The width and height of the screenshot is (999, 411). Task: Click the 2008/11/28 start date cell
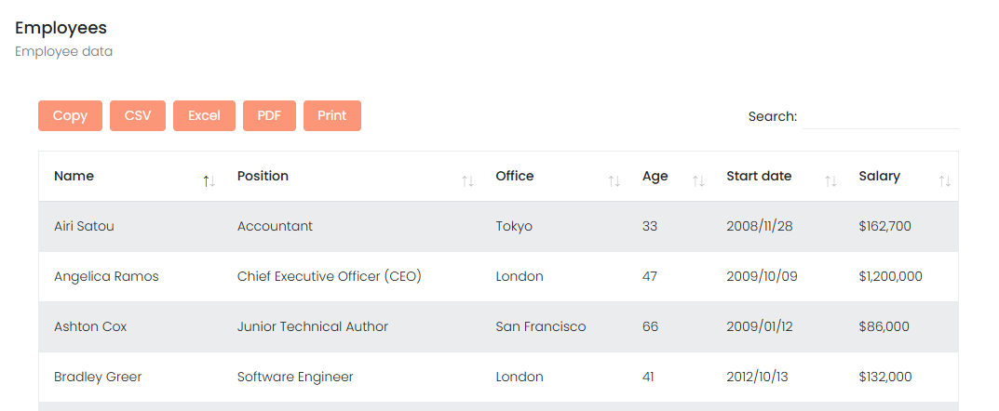tap(760, 226)
